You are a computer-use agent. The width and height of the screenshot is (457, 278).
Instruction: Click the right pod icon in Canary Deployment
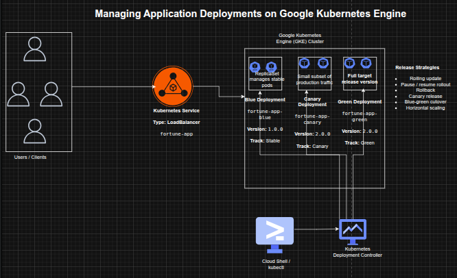pos(318,65)
